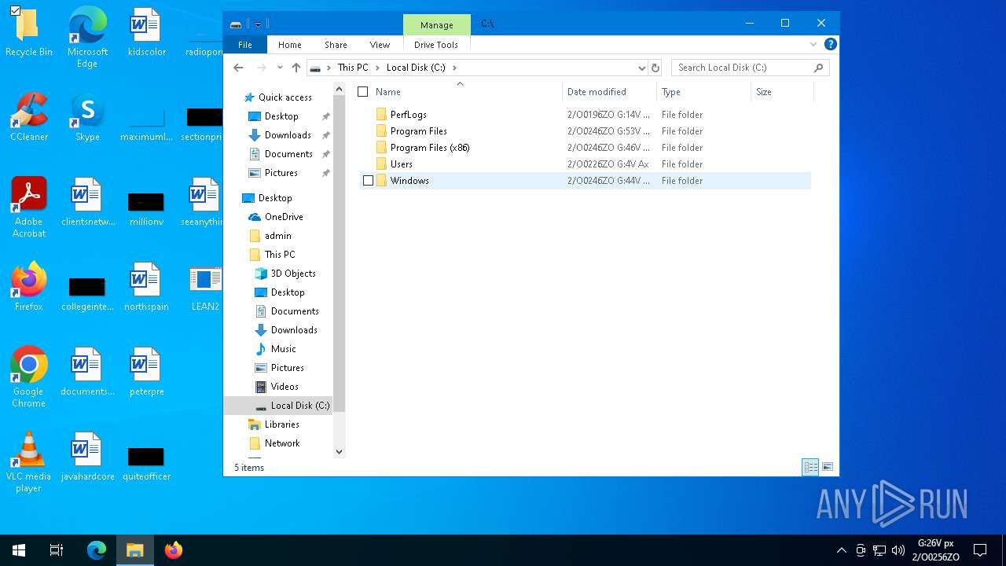
Task: Click navigation pane scrollbar down arrow
Action: click(340, 451)
